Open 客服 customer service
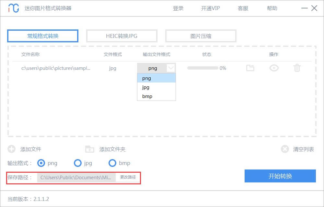This screenshot has width=324, height=207. (243, 8)
